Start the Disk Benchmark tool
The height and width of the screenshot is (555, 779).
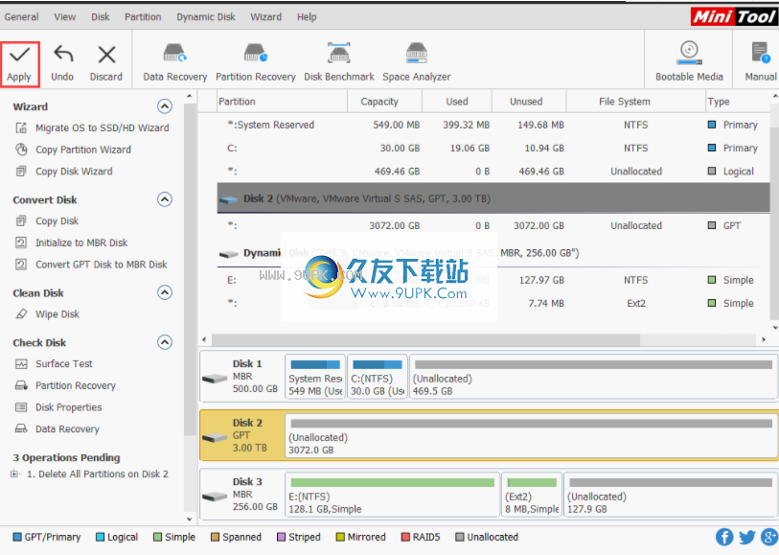[x=339, y=62]
